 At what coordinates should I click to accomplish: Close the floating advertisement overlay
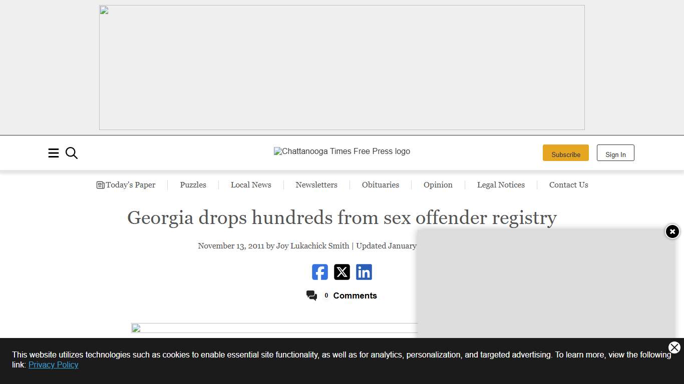coord(672,231)
